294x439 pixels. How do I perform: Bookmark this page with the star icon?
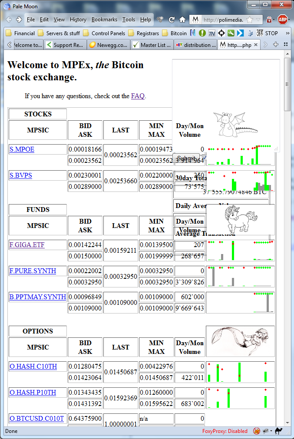(249, 20)
